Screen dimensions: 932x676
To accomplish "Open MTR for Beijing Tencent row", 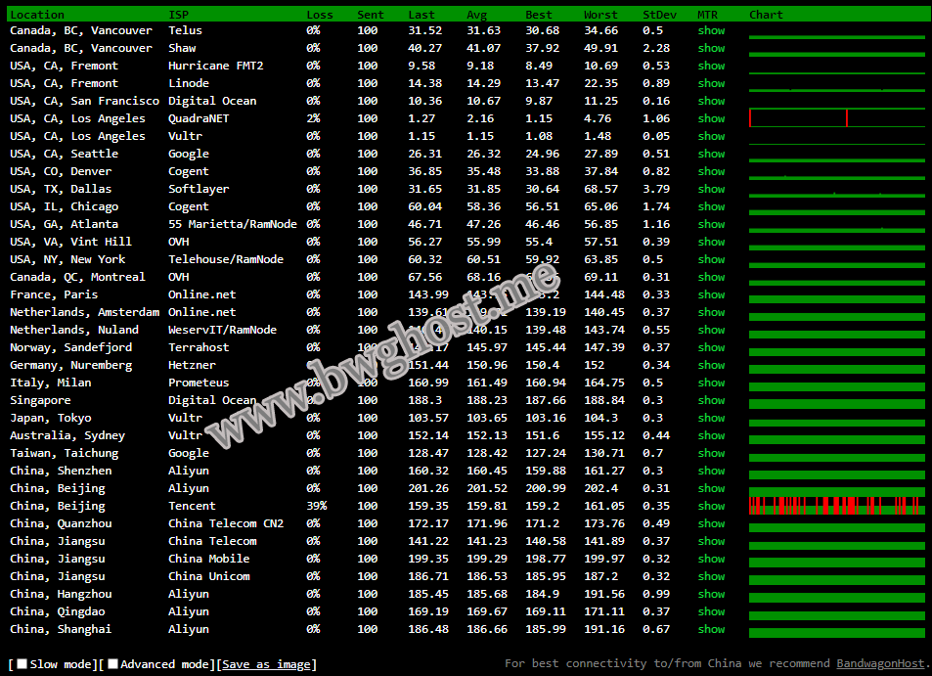I will (x=711, y=506).
